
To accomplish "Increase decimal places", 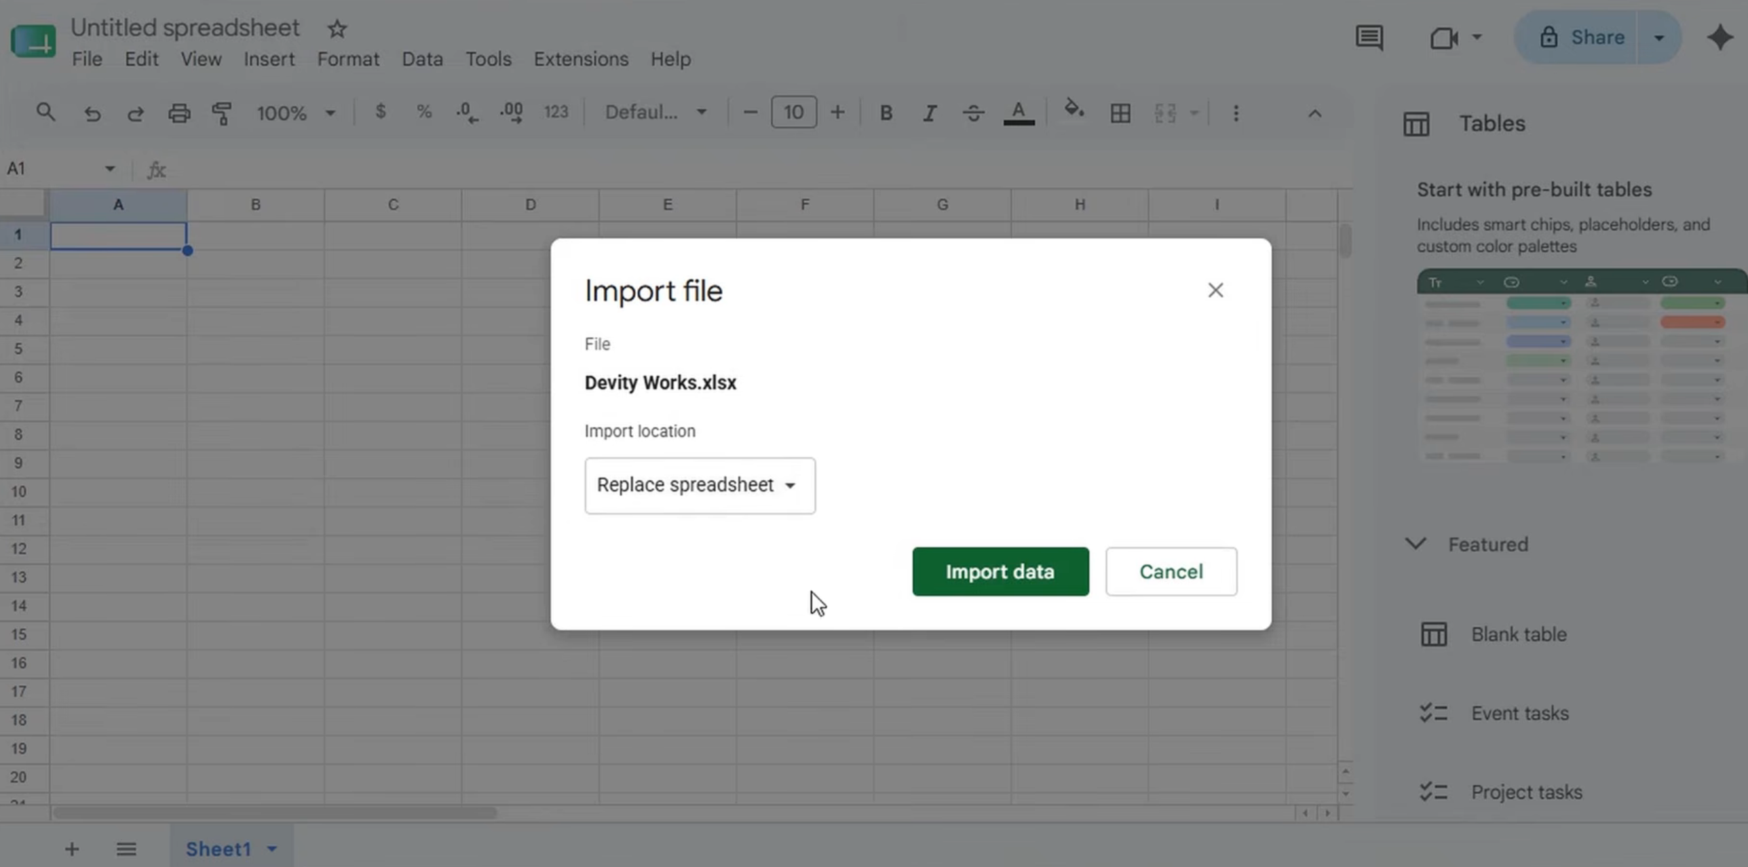I will [x=511, y=113].
